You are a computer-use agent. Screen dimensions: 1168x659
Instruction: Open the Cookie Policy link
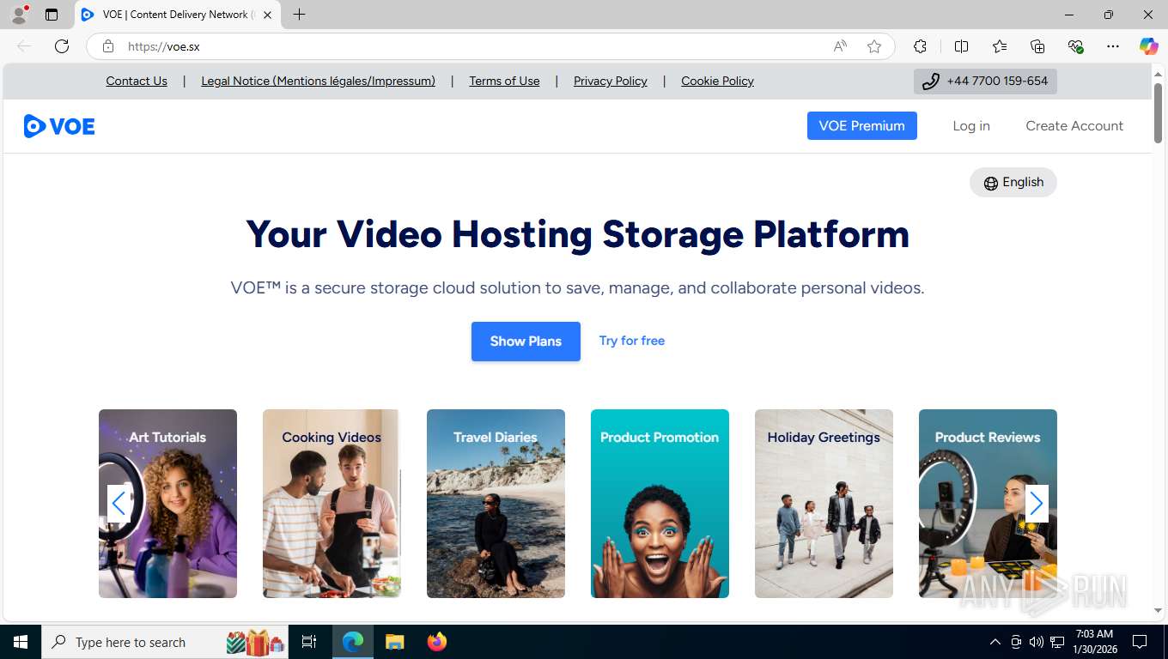pyautogui.click(x=717, y=81)
